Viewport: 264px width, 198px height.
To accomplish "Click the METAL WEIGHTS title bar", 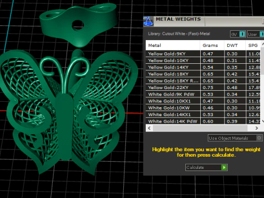I will [x=204, y=21].
